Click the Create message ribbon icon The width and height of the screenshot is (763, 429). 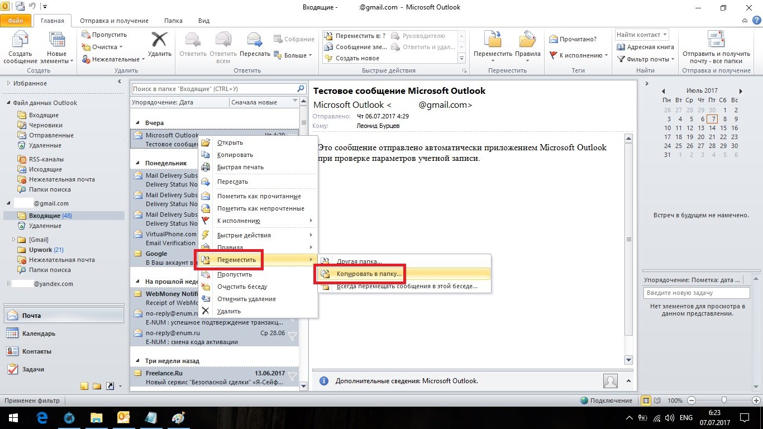[x=20, y=47]
